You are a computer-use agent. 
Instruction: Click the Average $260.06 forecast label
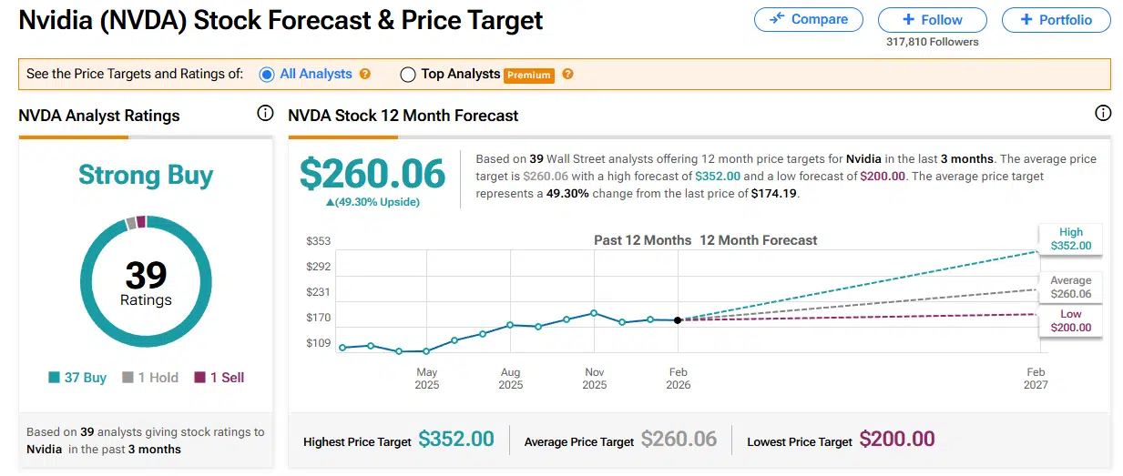(1070, 288)
